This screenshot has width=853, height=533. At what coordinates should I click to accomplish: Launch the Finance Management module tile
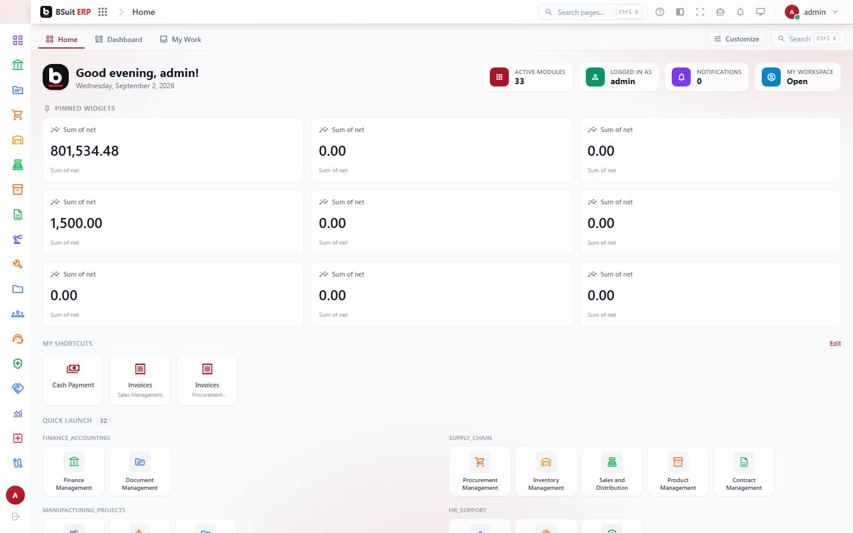(74, 471)
